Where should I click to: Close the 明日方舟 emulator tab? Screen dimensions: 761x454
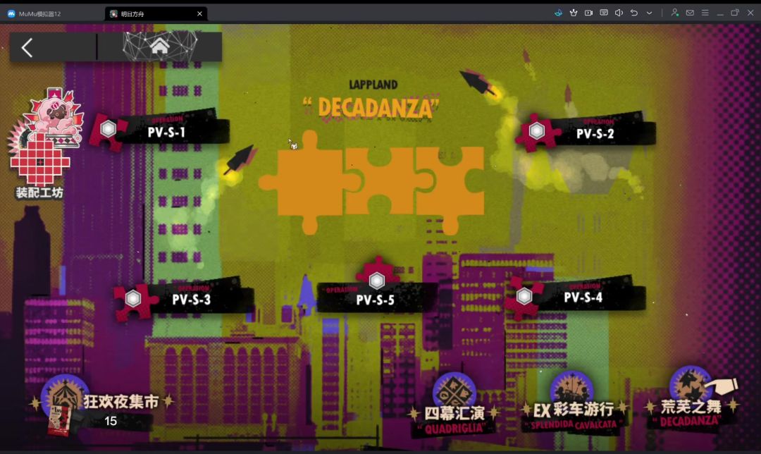199,13
